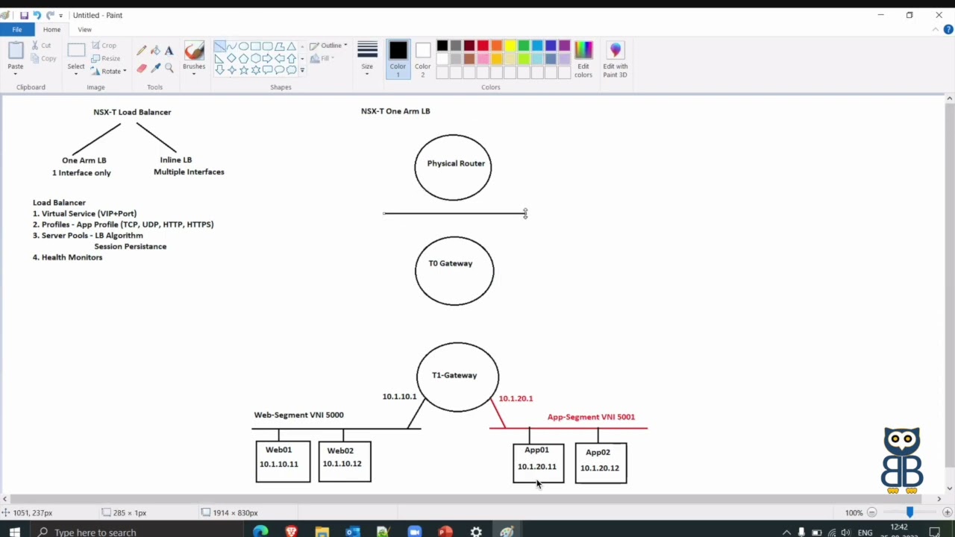Open the Windows Start menu
955x537 pixels.
tap(14, 532)
